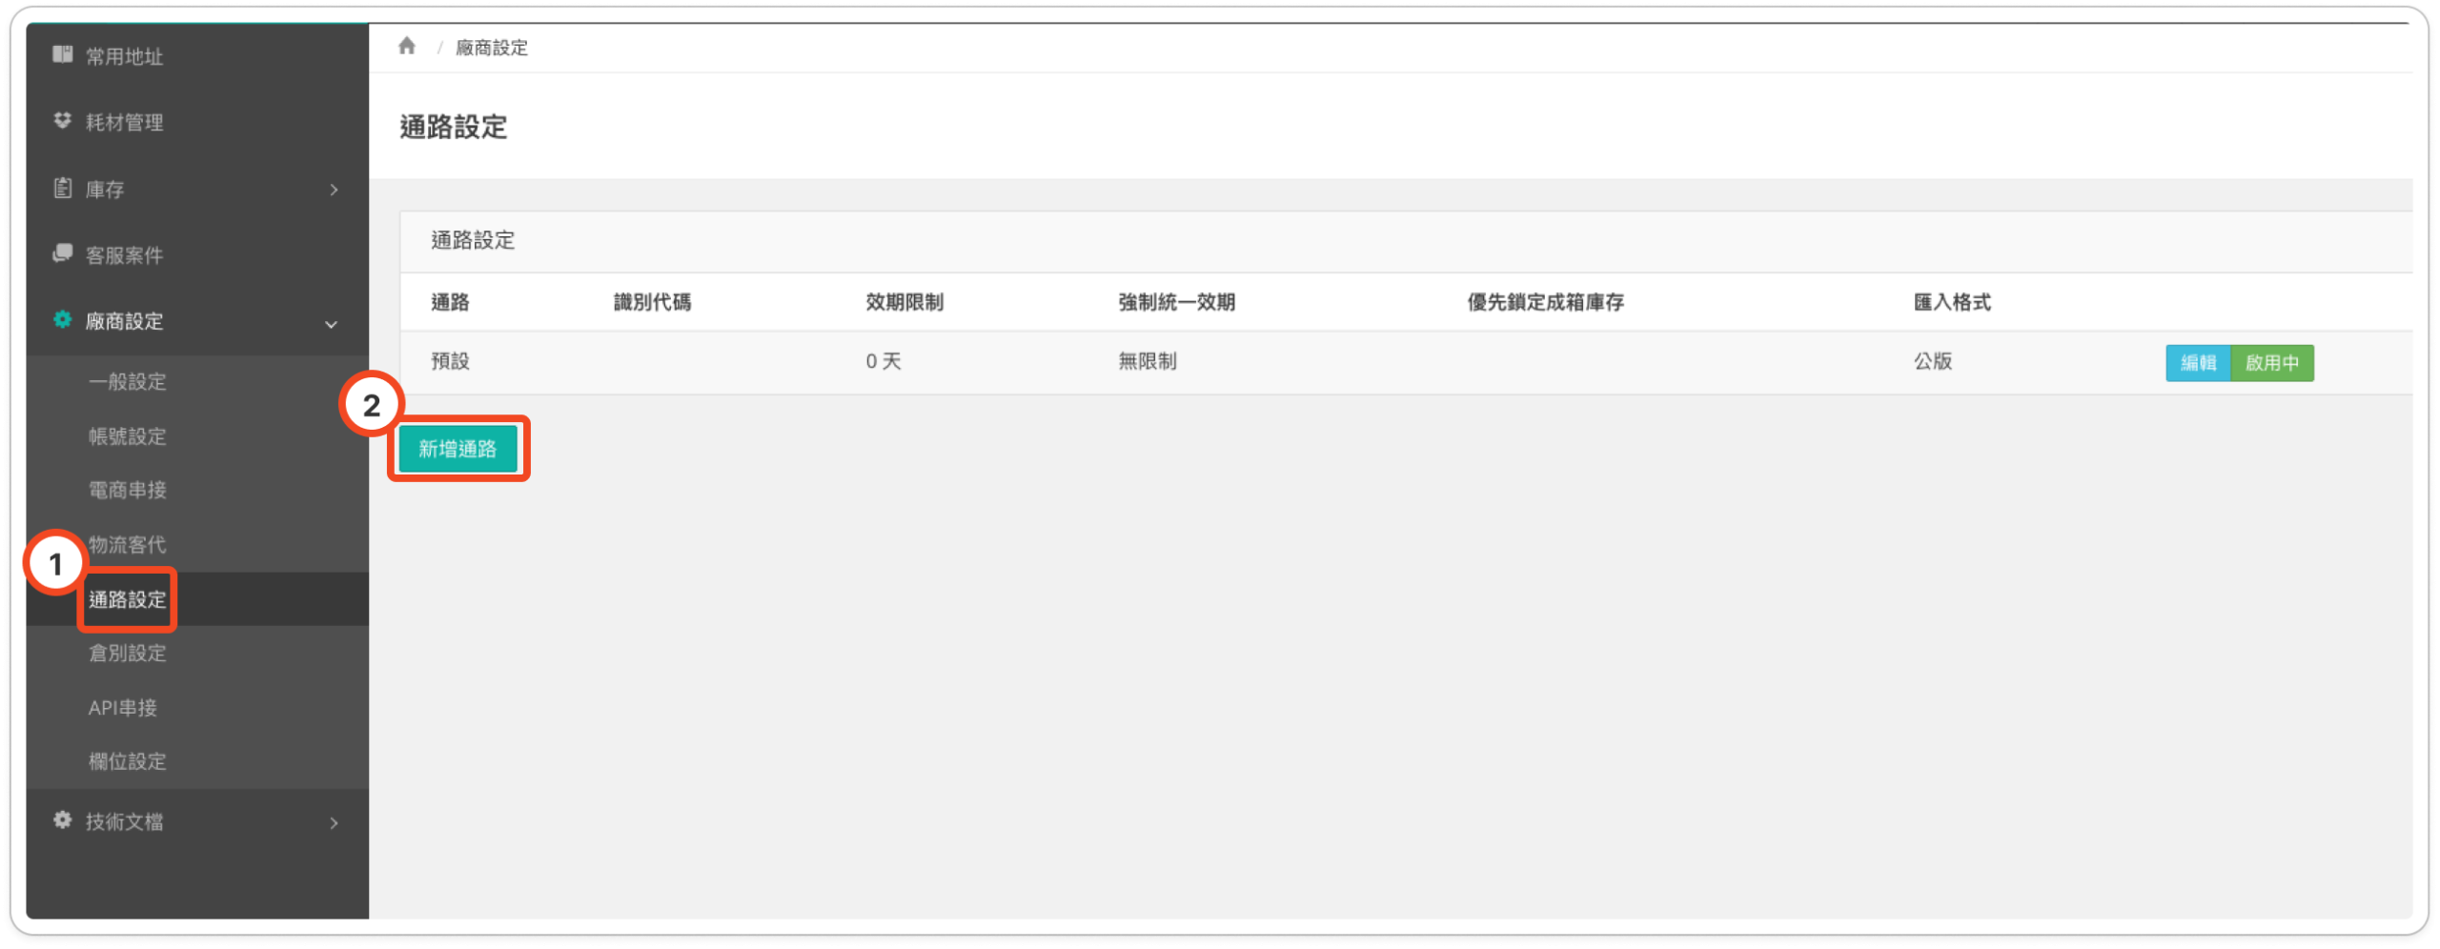Screen dimensions: 2440x949
Task: Click the 技術文檔 gear icon
Action: tap(63, 820)
